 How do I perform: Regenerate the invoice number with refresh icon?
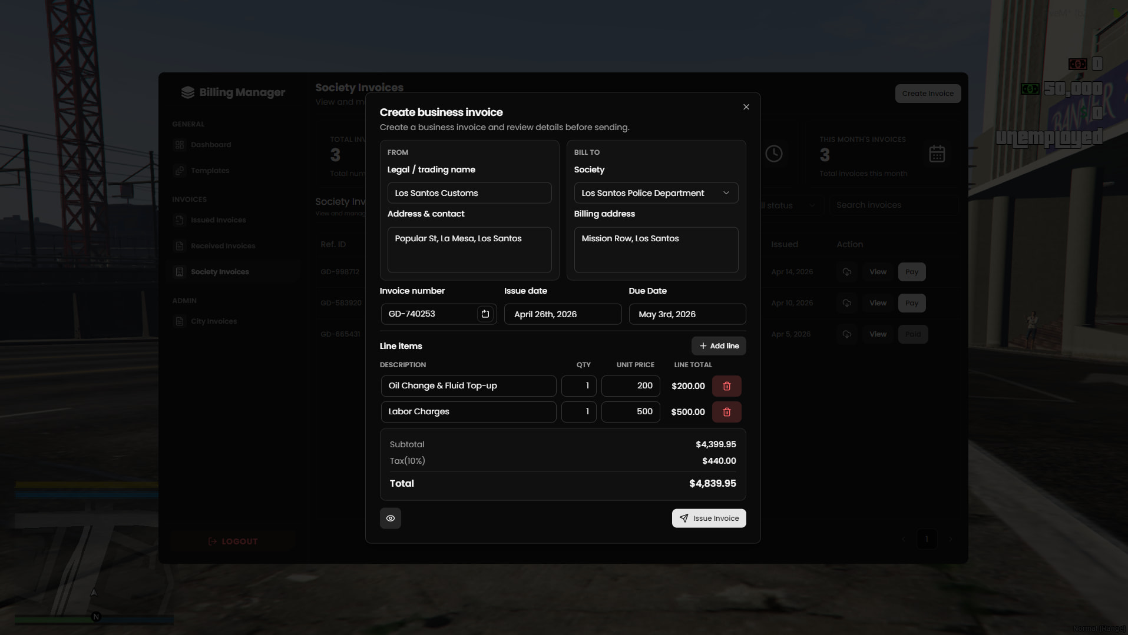485,314
